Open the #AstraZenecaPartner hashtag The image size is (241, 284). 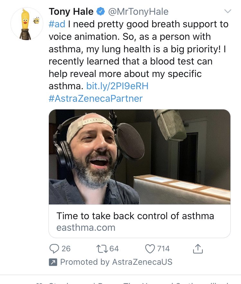tap(95, 98)
